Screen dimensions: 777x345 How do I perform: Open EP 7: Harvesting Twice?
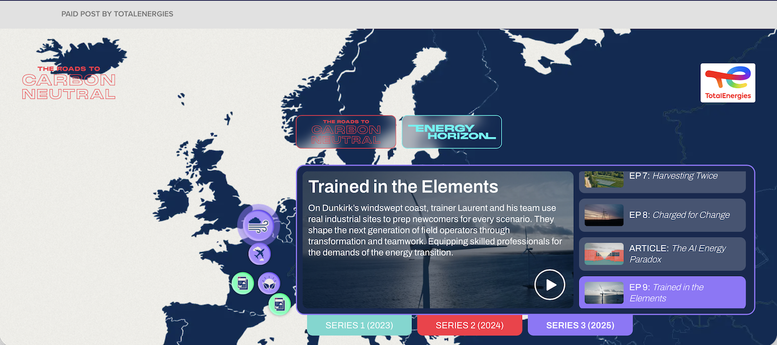[x=662, y=181]
